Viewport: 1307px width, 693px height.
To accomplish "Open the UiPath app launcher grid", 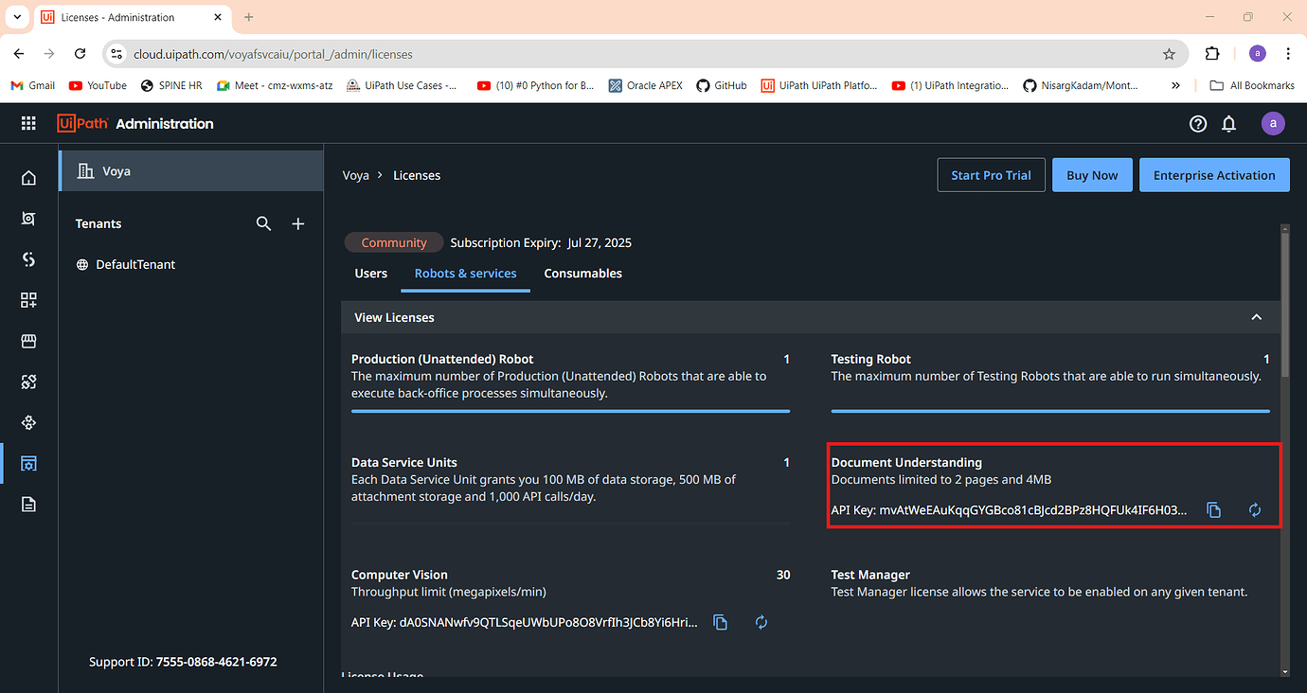I will coord(28,123).
